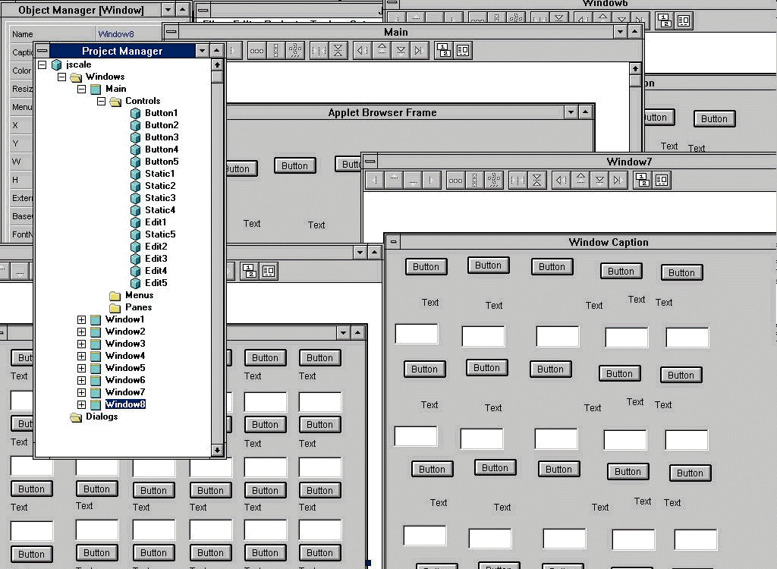Open Project Manager title bar dropdown arrow

click(201, 51)
